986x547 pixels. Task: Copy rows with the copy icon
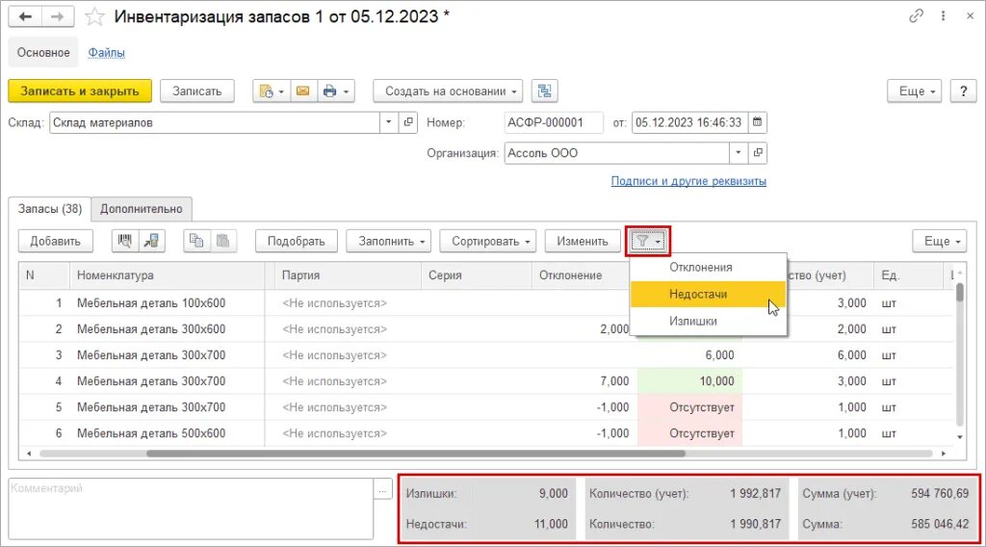(196, 241)
